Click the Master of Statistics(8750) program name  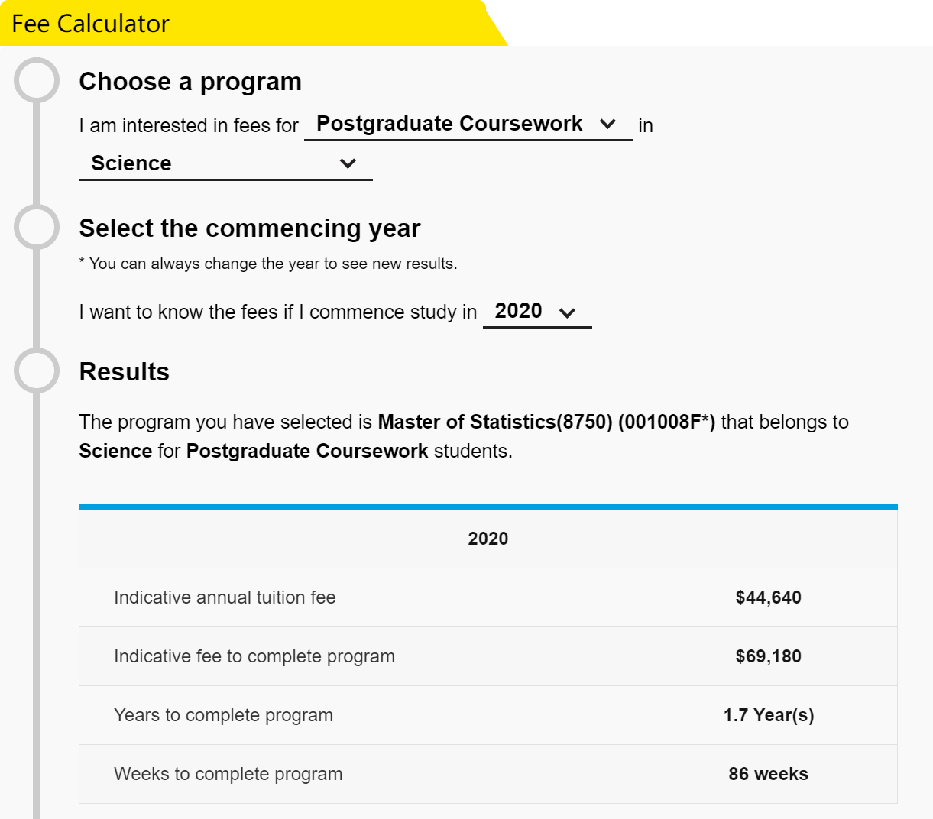pos(495,422)
